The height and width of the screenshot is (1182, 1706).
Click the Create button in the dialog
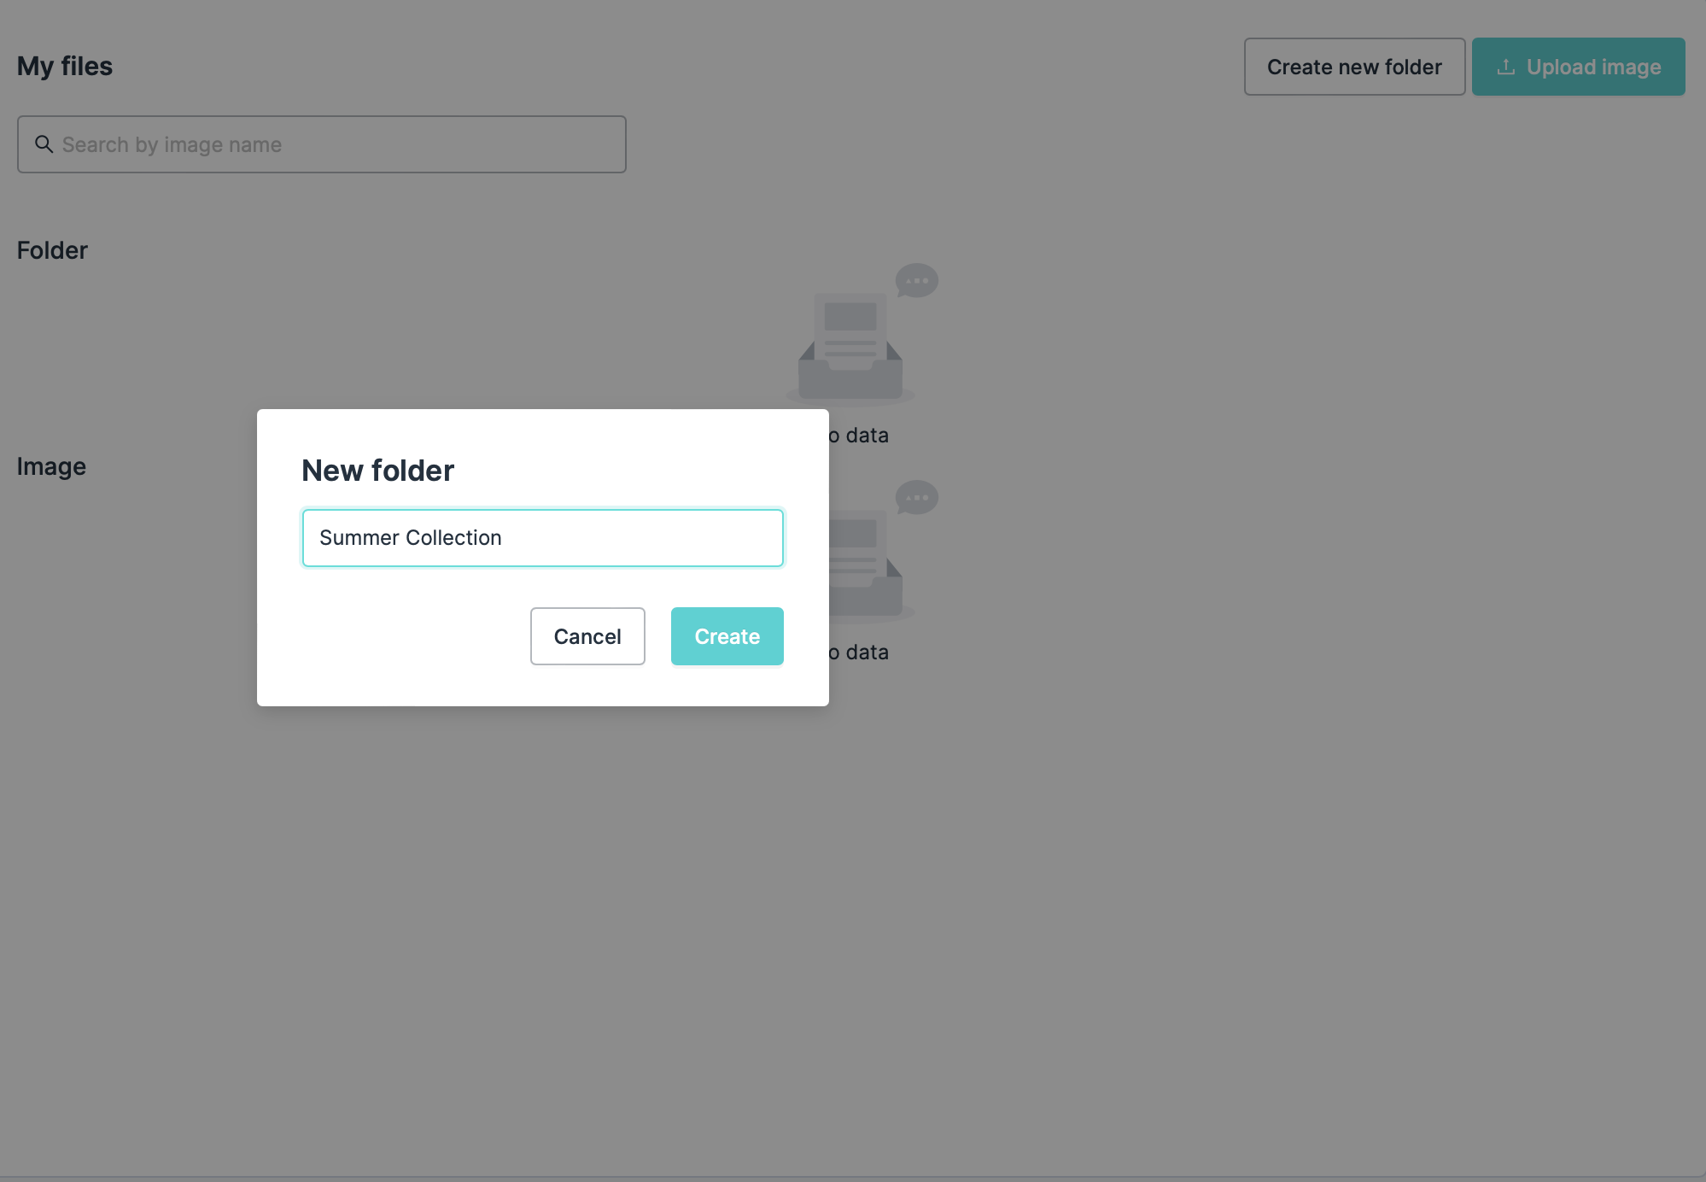[727, 636]
